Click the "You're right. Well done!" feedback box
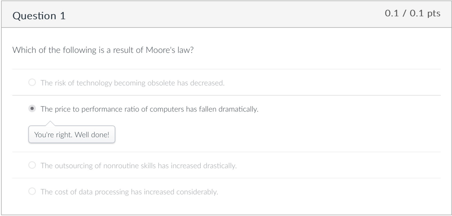This screenshot has height=216, width=452. (x=72, y=134)
